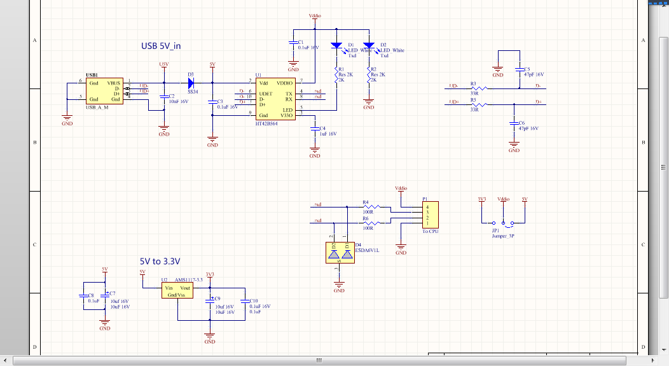This screenshot has width=669, height=366.
Task: Select capacitor C10 symbol
Action: coord(245,301)
